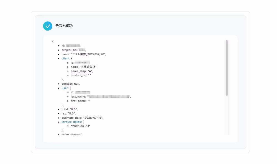The height and width of the screenshot is (164, 277).
Task: Collapse the user object key
Action: click(x=65, y=88)
